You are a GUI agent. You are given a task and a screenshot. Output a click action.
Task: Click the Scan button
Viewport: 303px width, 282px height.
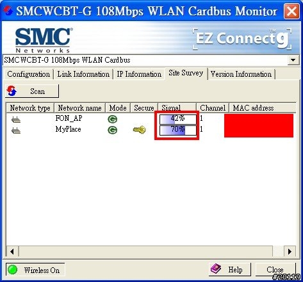point(31,91)
